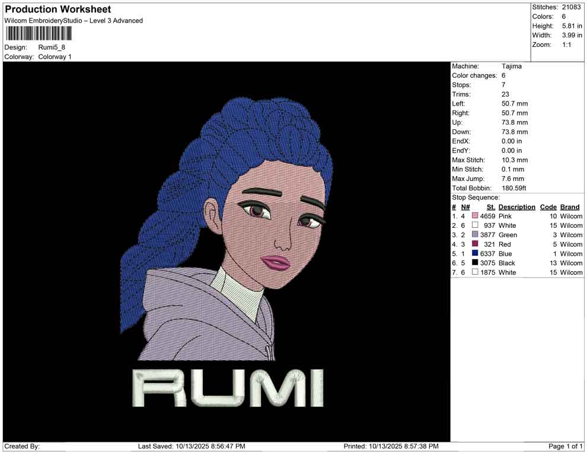Click the Red thread swatch in stop sequence
Image resolution: width=587 pixels, height=452 pixels.
pos(475,244)
